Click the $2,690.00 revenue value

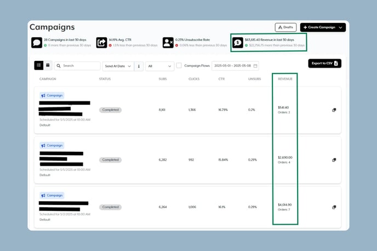pyautogui.click(x=285, y=157)
